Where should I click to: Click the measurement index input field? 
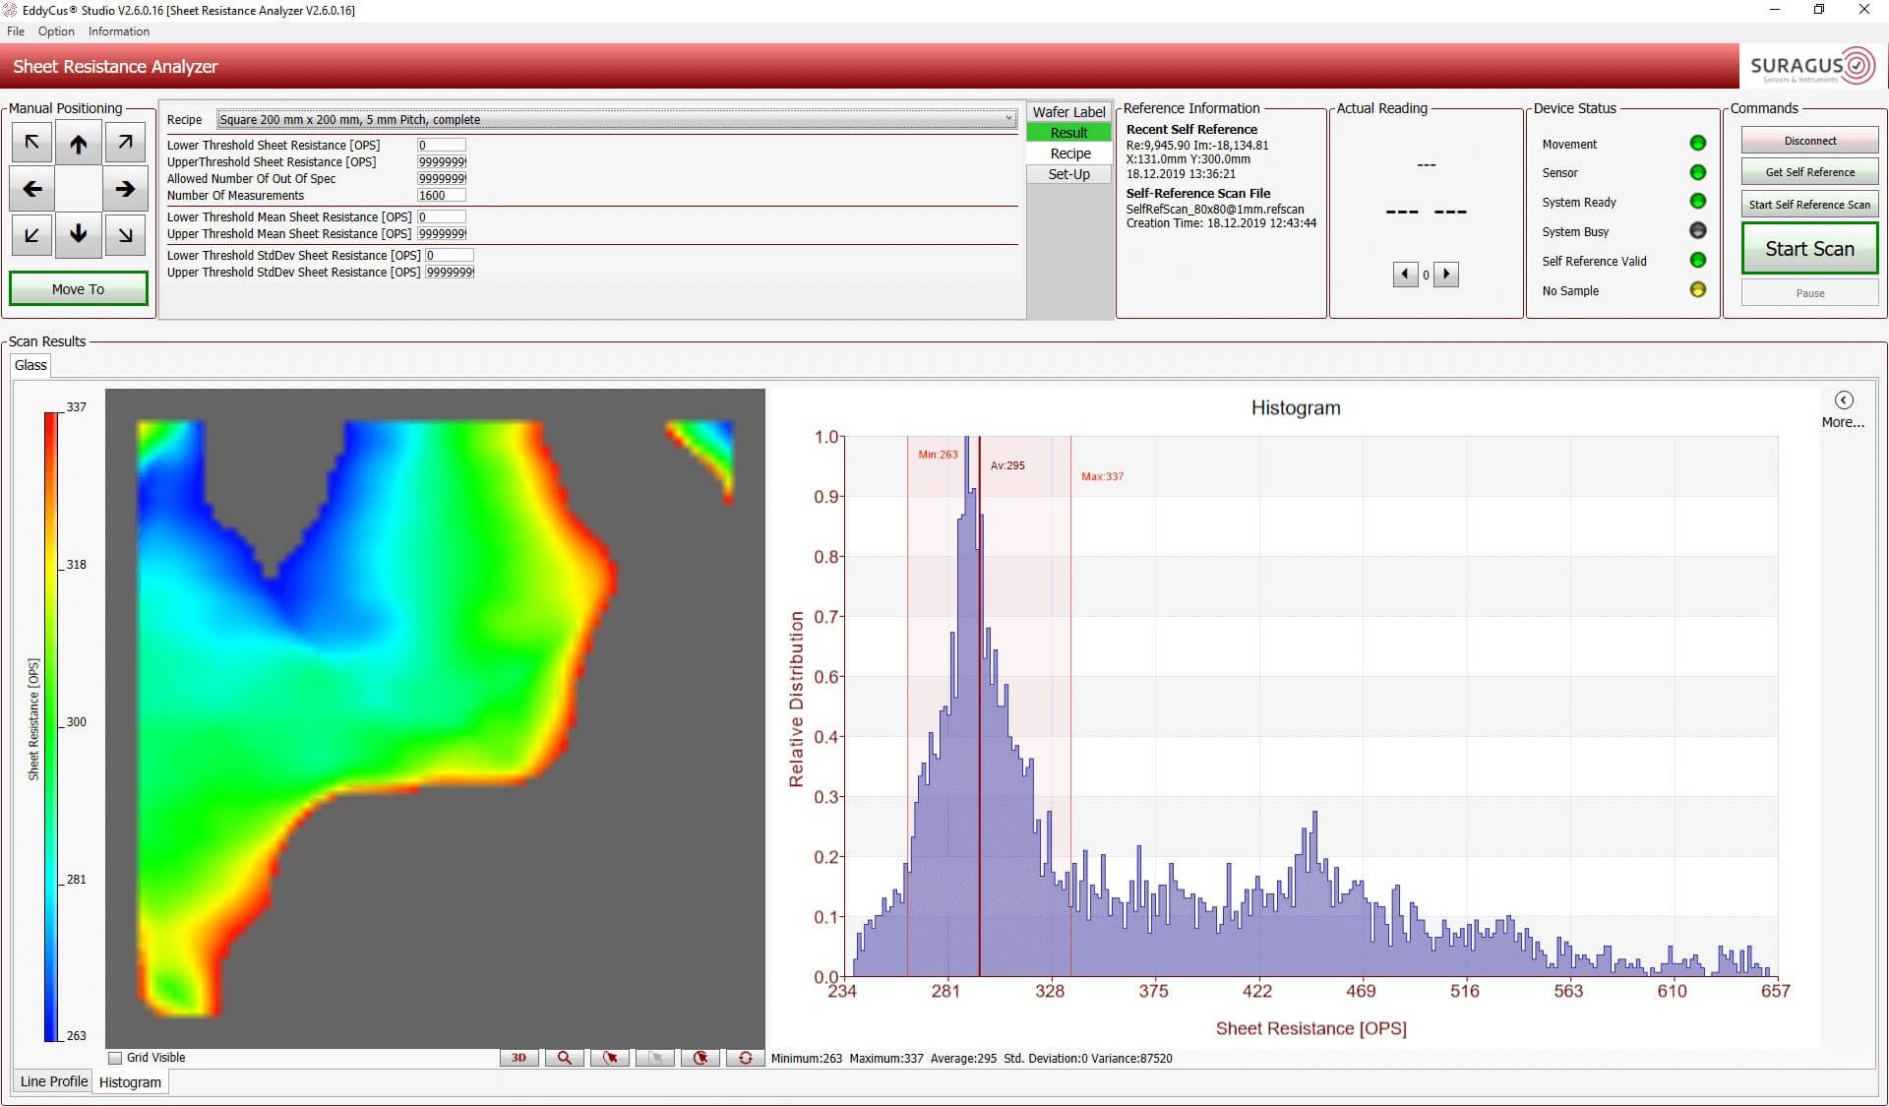1426,275
